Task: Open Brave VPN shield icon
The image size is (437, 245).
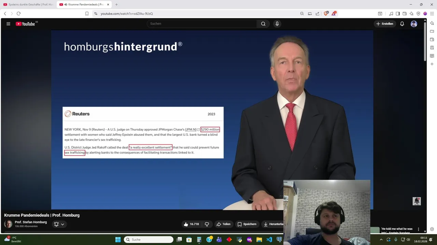Action: point(418,14)
